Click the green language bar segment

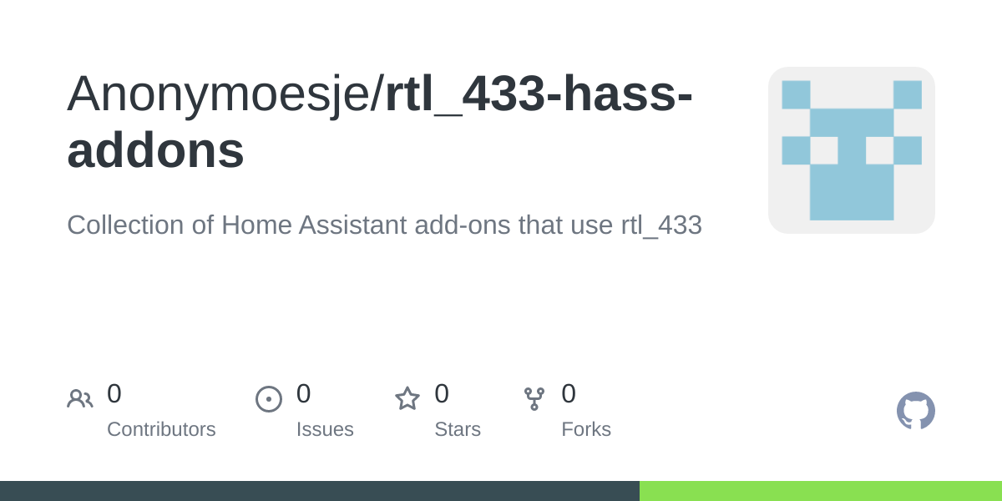[821, 491]
